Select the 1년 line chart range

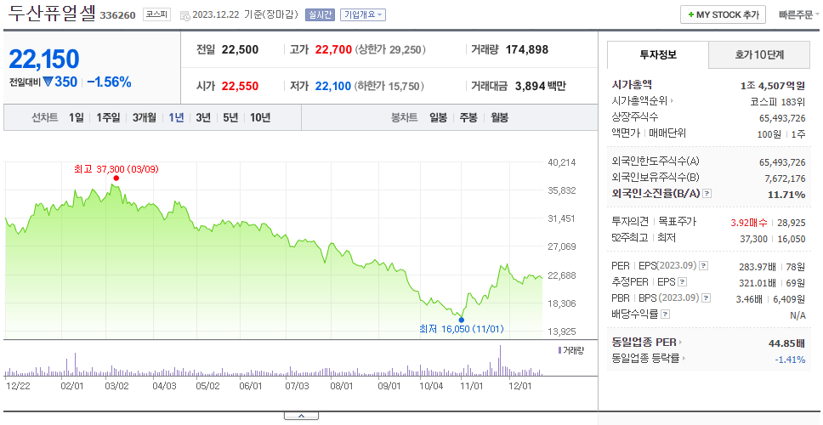[176, 118]
